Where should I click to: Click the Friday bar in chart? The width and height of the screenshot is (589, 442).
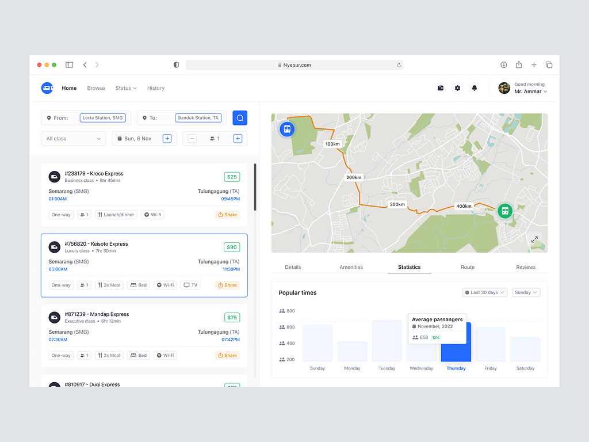491,344
